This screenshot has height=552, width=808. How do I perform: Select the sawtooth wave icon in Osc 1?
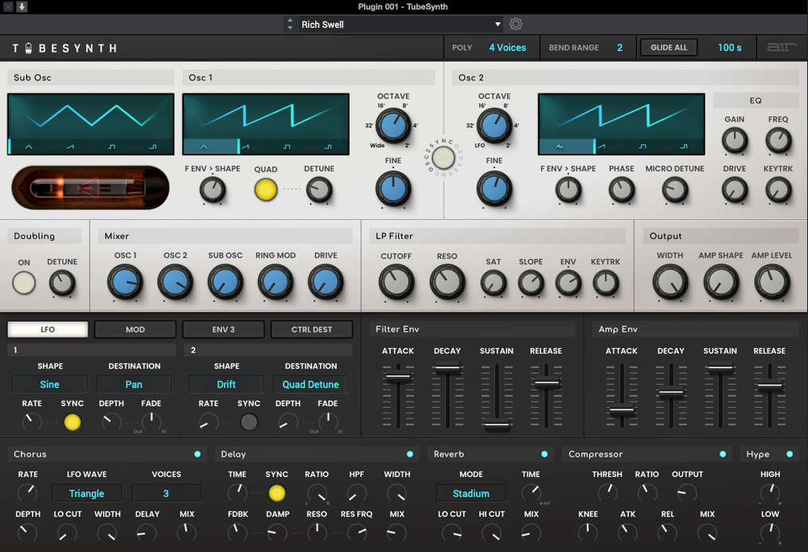[x=245, y=147]
